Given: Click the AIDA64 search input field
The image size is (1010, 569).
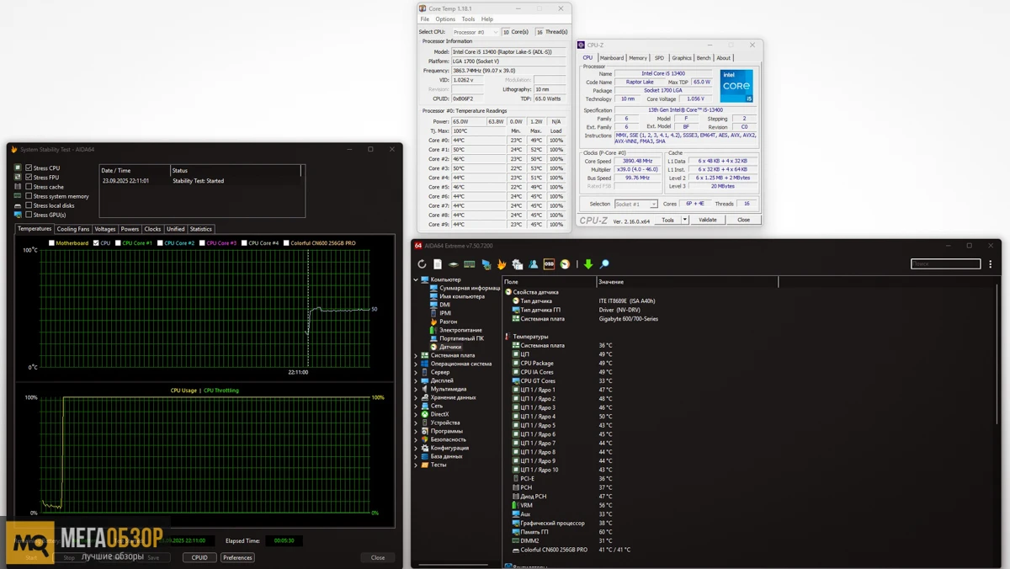Looking at the screenshot, I should [945, 264].
